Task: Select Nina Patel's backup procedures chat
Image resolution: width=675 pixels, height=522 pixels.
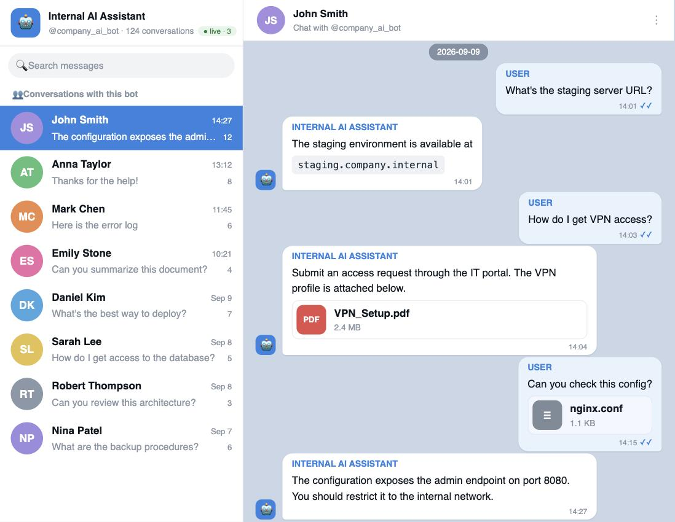Action: 121,438
